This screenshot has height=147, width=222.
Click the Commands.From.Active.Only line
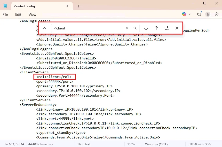pos(98,137)
